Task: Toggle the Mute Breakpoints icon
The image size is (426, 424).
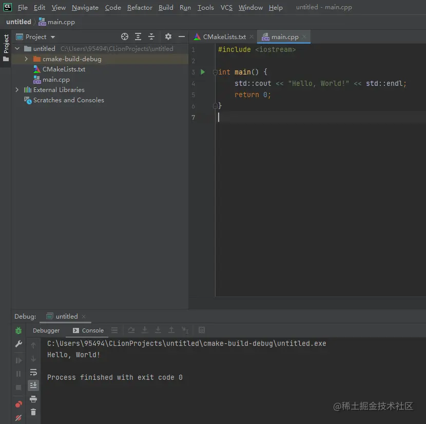Action: point(18,418)
